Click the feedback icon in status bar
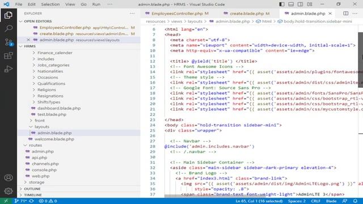363x204 pixels. pyautogui.click(x=345, y=201)
